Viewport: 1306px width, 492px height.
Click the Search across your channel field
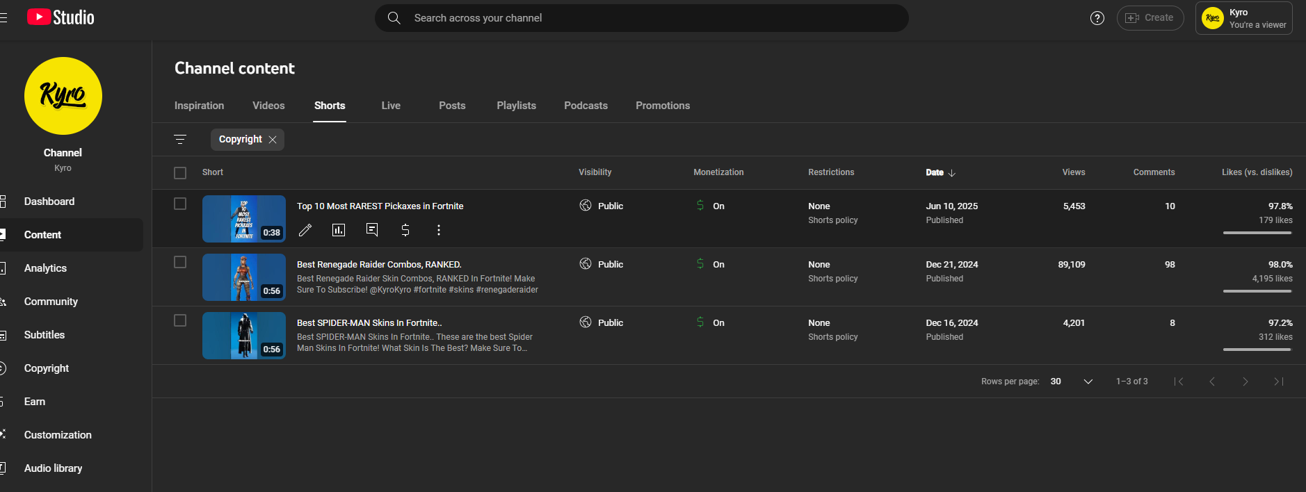(x=642, y=18)
